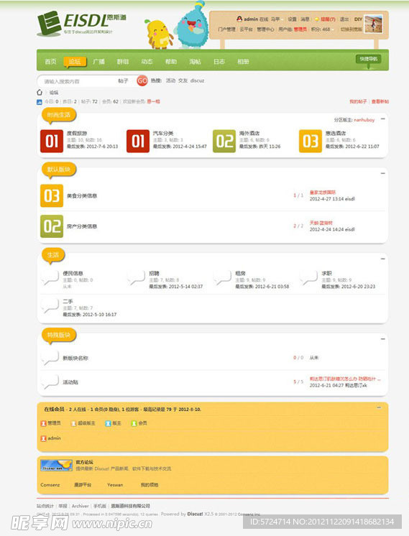Collapse the 生活 section
Screen dimensions: 409x536
(383, 259)
